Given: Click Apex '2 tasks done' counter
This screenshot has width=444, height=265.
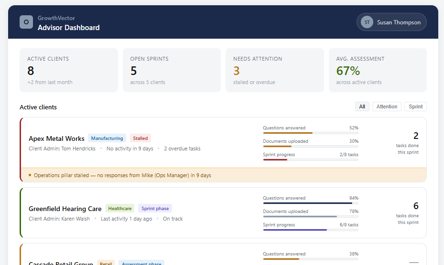Looking at the screenshot, I should click(408, 143).
